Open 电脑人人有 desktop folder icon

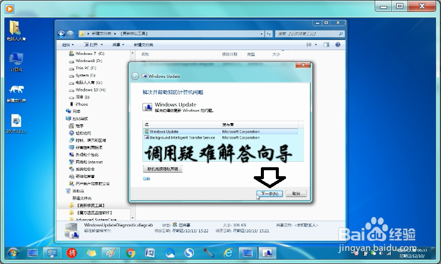(16, 31)
